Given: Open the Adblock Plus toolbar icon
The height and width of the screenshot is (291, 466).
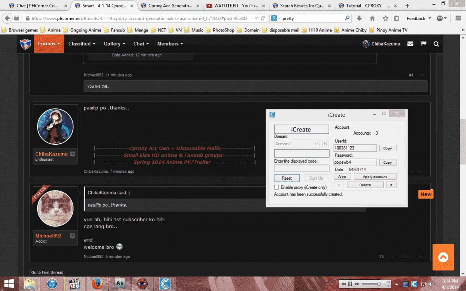Looking at the screenshot, I should 440,18.
